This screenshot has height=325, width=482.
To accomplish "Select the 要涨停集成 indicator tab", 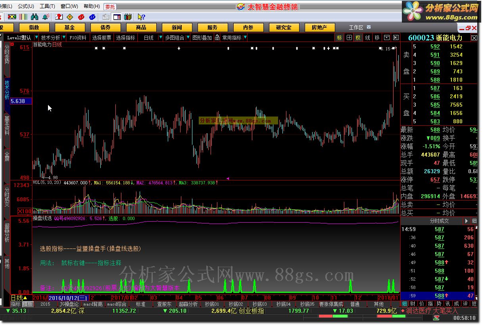I will coord(331,304).
